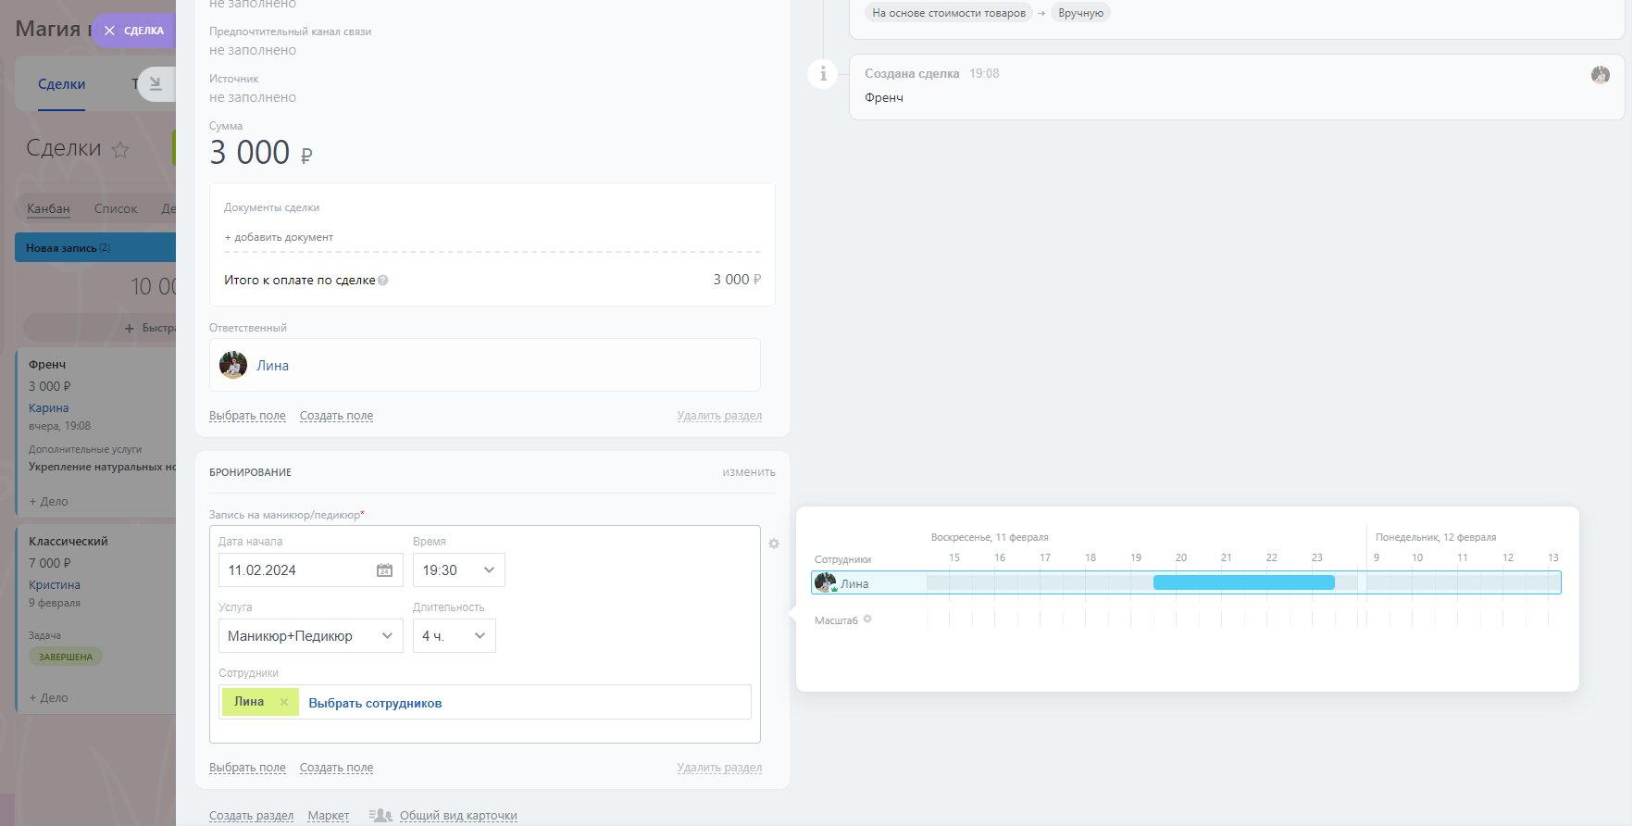Click the blue booking bar in planner

click(1243, 582)
